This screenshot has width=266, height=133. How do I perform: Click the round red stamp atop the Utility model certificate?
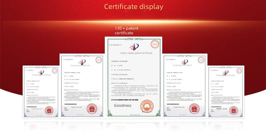pyautogui.click(x=155, y=44)
